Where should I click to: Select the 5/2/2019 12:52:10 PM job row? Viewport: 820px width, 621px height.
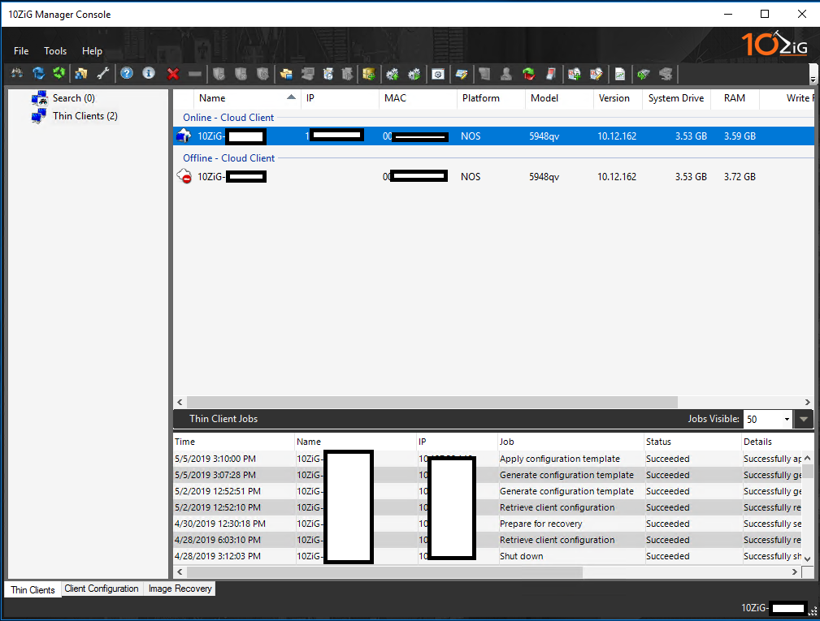point(488,507)
